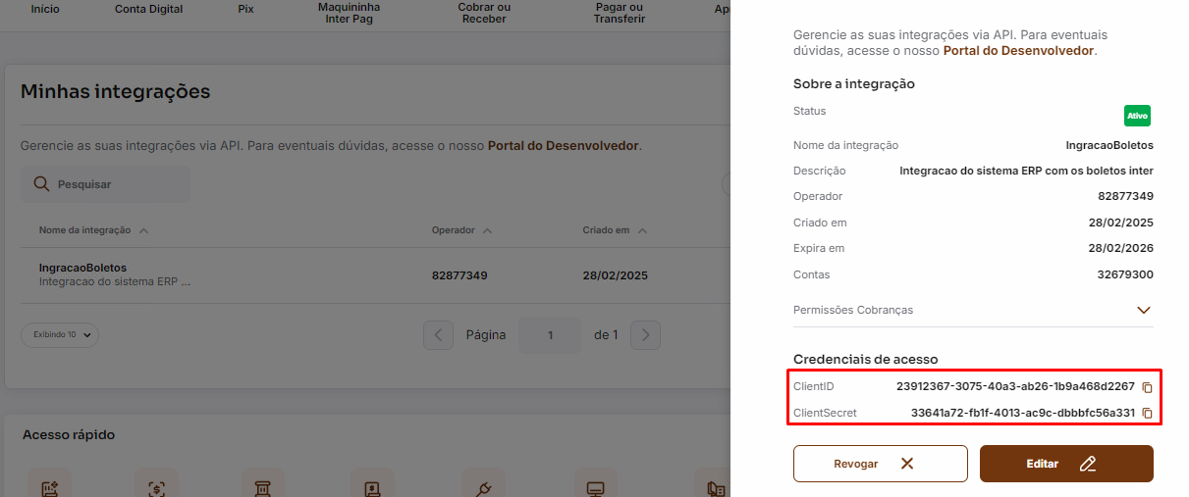This screenshot has height=497, width=1189.
Task: Expand Permissões Cobranças section
Action: [x=1143, y=310]
